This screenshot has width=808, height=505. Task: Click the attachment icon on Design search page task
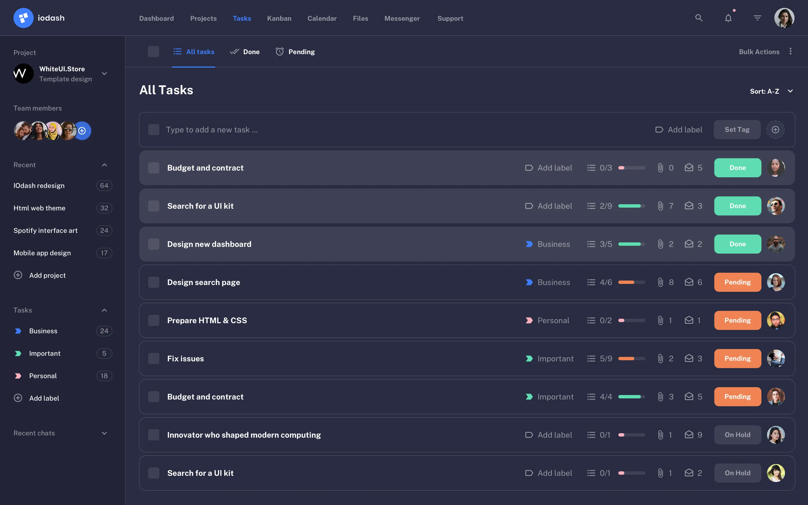[660, 282]
